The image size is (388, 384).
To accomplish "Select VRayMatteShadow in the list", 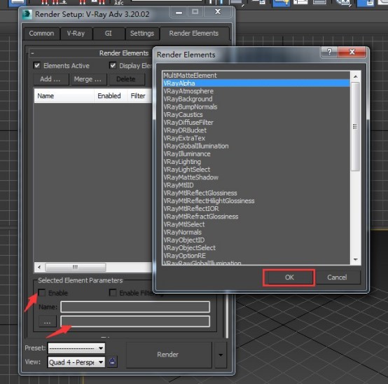I will [256, 177].
